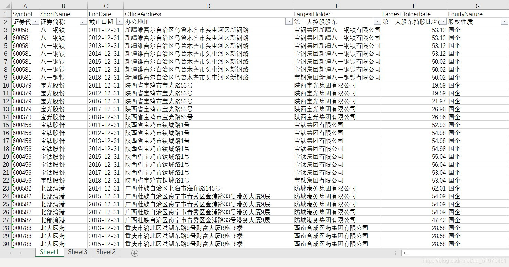This screenshot has height=267, width=509.
Task: Open filter dropdown for 第一大股东持股比率 column
Action: [x=443, y=22]
